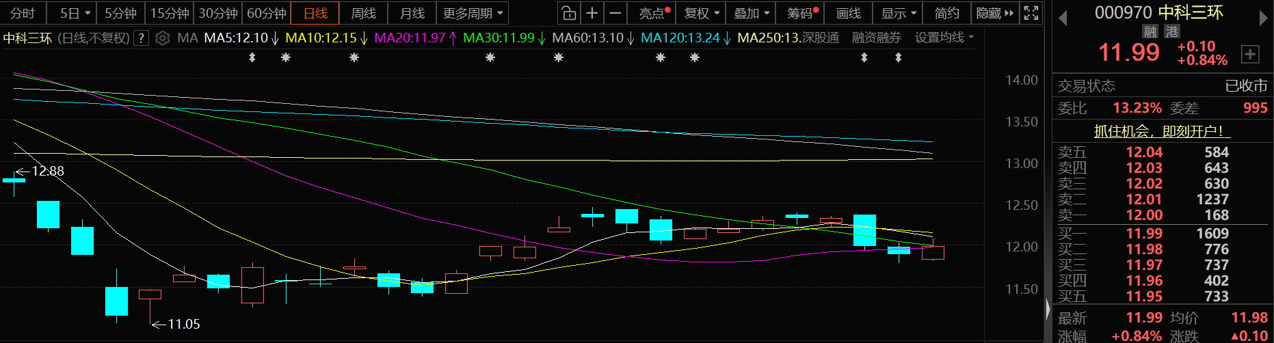Zoom in the chart with plus icon
Screen dimensions: 1274x343
[x=592, y=13]
